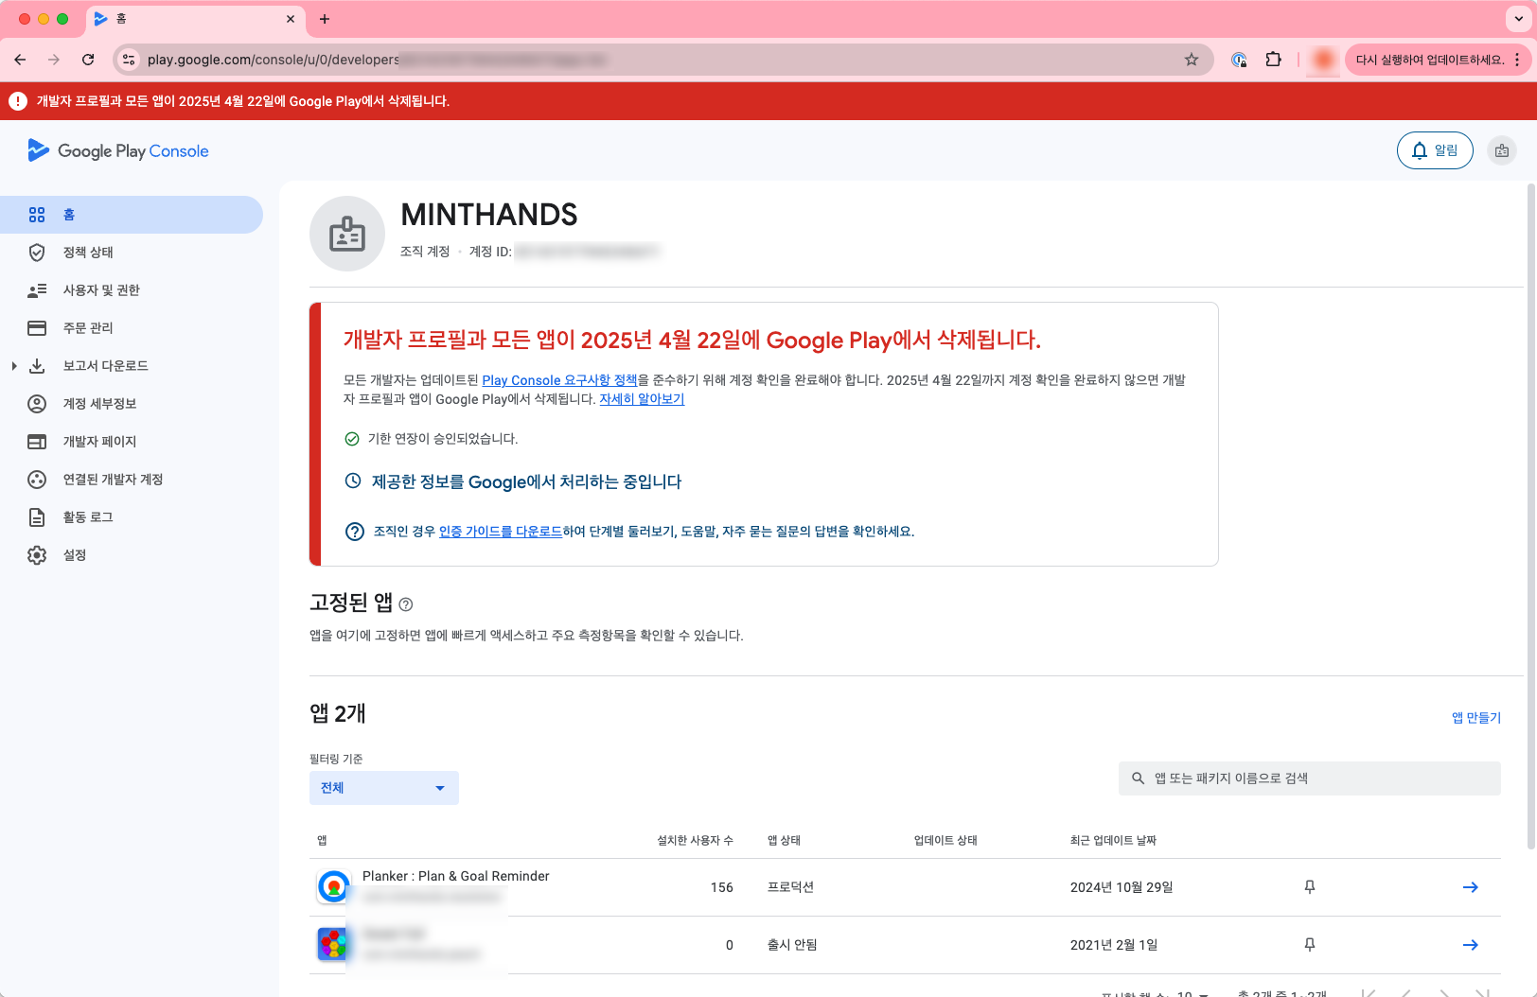
Task: Open the Chrome three-dot menu
Action: point(1517,60)
